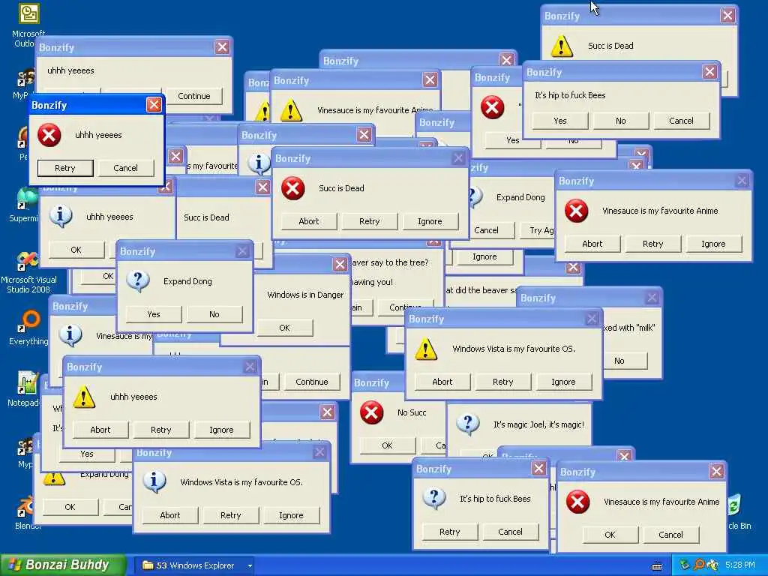Click Cancel in the active uhhh yeeees error dialog

coord(125,168)
